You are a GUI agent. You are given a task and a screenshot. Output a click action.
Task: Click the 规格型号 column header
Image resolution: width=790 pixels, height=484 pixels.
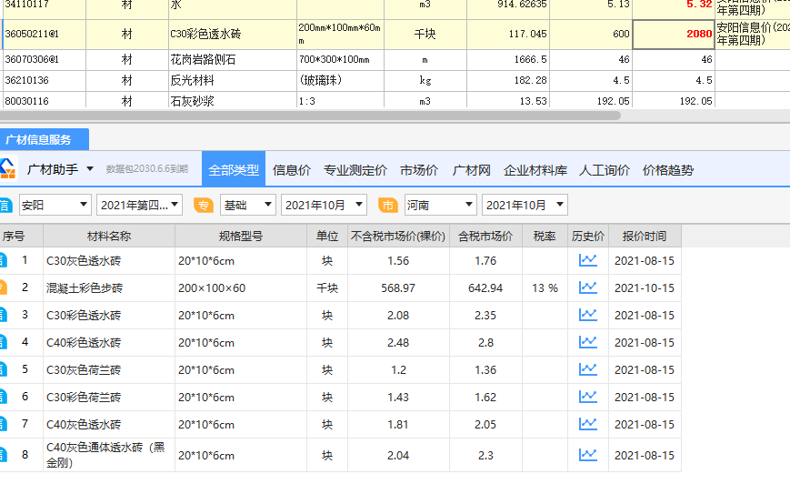(x=241, y=236)
